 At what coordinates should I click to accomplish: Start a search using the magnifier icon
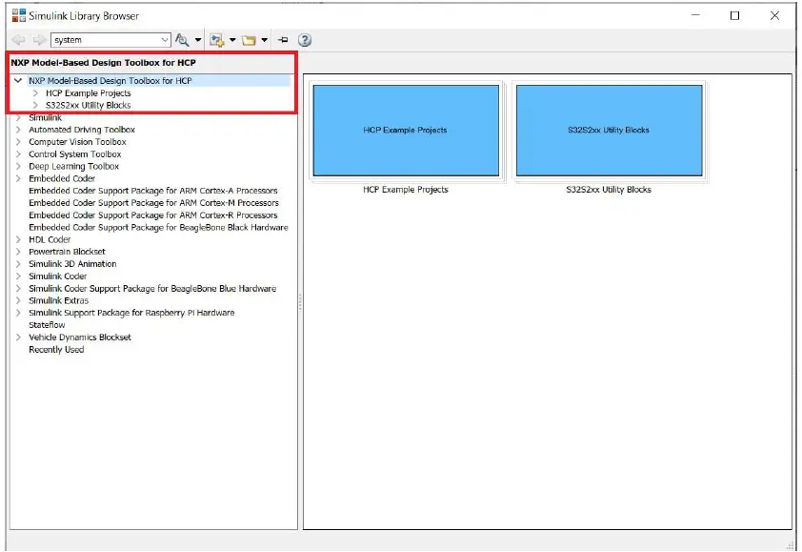[183, 39]
